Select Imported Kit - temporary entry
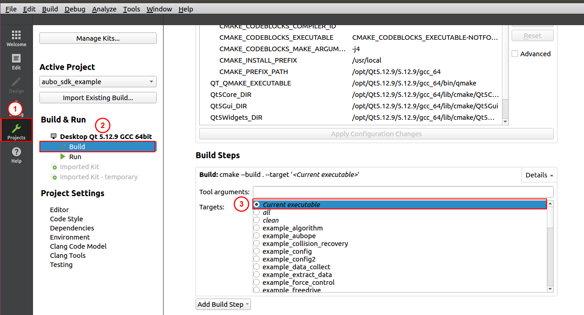 point(98,177)
